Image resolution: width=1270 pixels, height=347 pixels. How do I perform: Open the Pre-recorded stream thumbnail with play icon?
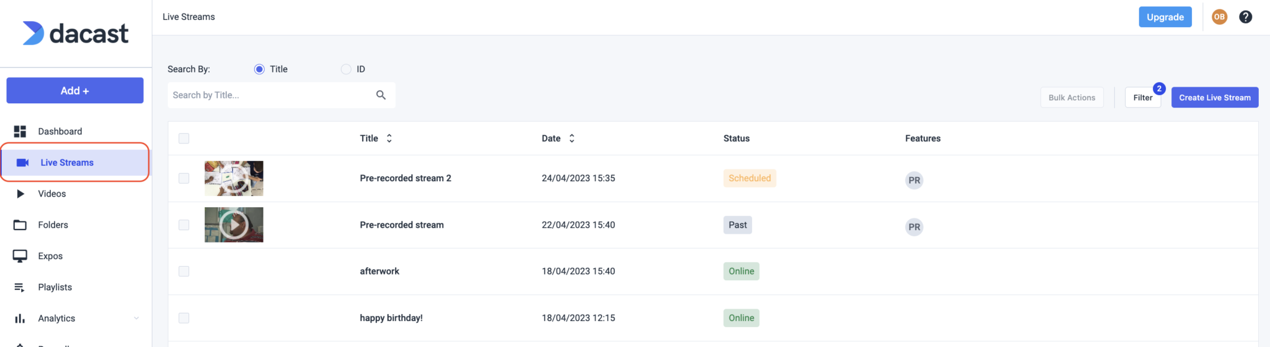pyautogui.click(x=234, y=225)
